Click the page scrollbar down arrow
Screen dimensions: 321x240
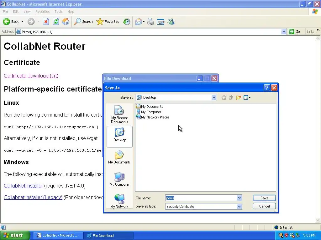318,220
